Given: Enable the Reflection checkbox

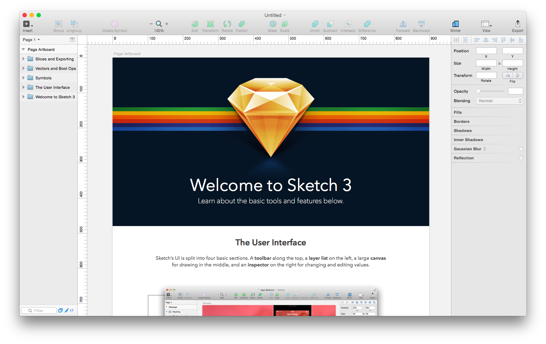Looking at the screenshot, I should point(521,158).
